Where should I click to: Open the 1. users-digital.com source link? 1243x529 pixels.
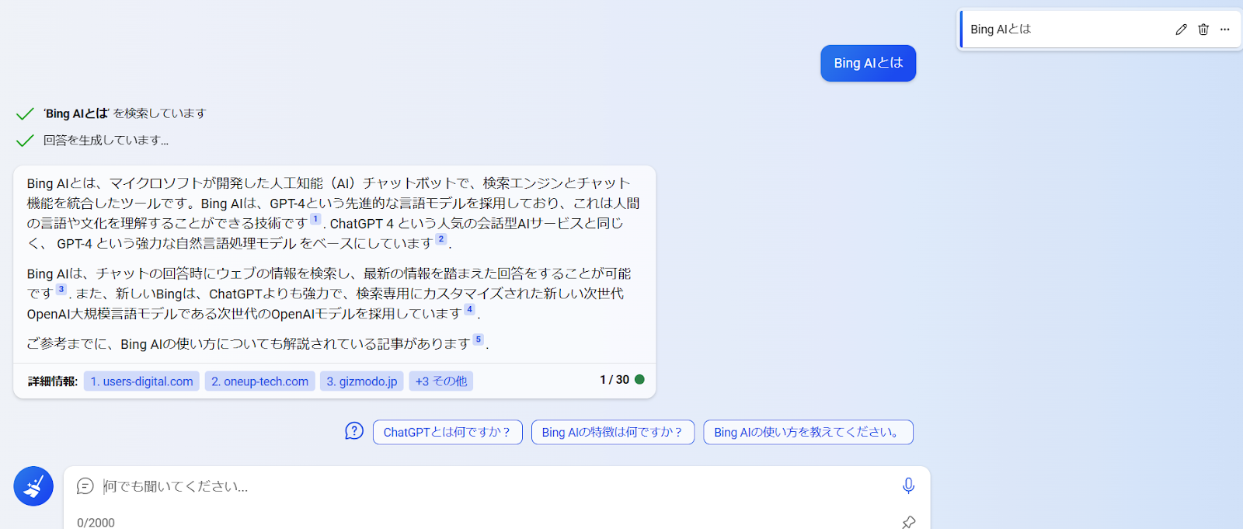coord(141,381)
